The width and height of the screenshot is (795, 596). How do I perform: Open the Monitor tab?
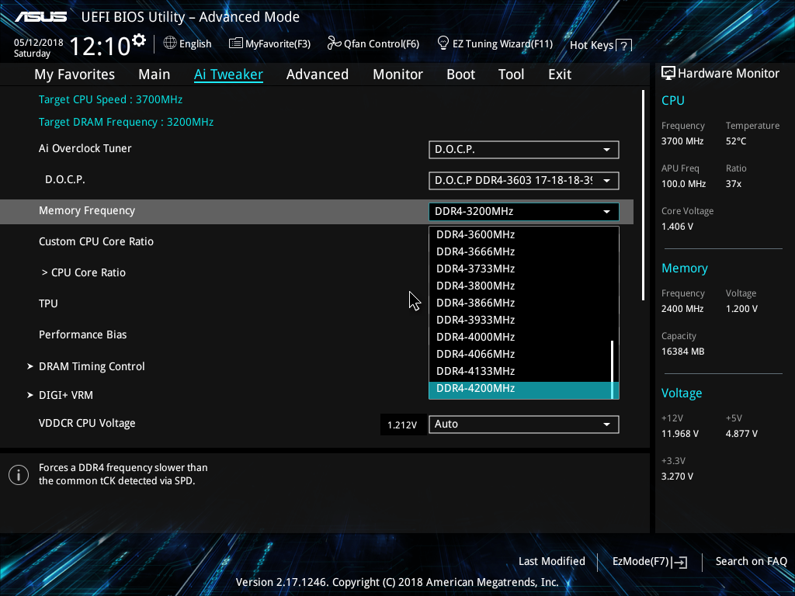[x=397, y=74]
